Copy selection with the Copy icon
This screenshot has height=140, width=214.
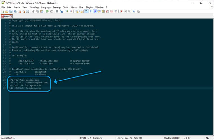(37, 11)
